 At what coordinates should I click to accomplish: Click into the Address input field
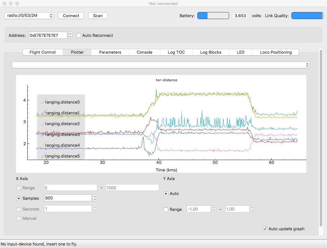(48, 36)
